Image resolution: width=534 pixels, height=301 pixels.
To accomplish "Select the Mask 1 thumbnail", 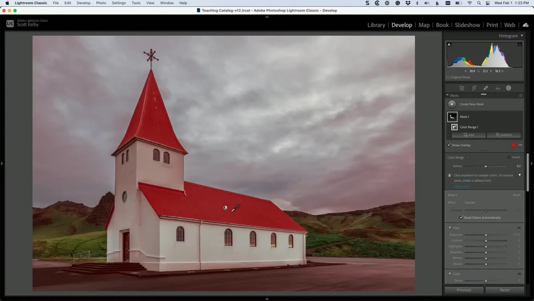I will click(452, 117).
